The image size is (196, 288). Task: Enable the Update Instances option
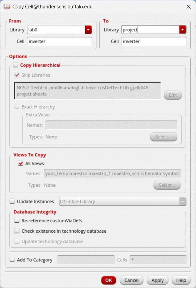(12, 201)
